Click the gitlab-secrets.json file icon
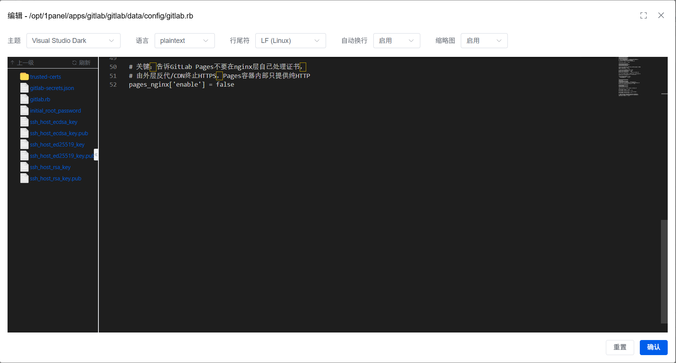The width and height of the screenshot is (676, 363). click(25, 88)
